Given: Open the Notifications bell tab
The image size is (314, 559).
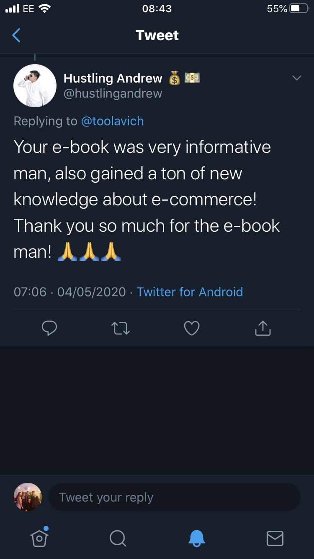Looking at the screenshot, I should [196, 538].
